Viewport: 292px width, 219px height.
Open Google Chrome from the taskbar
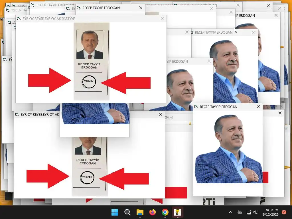(x=165, y=212)
